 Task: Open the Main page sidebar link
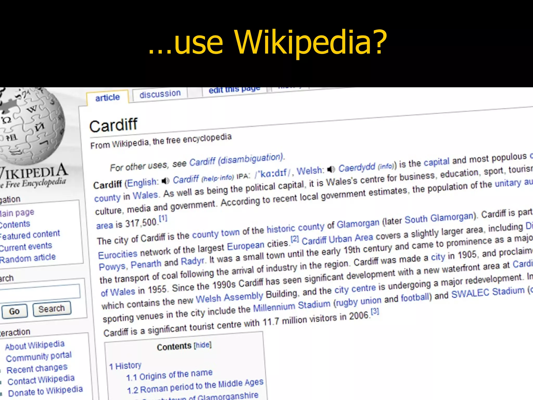tap(17, 213)
